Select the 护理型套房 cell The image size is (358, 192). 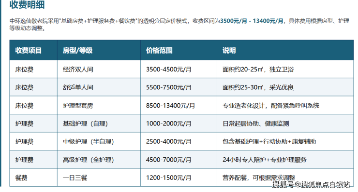[99, 106]
